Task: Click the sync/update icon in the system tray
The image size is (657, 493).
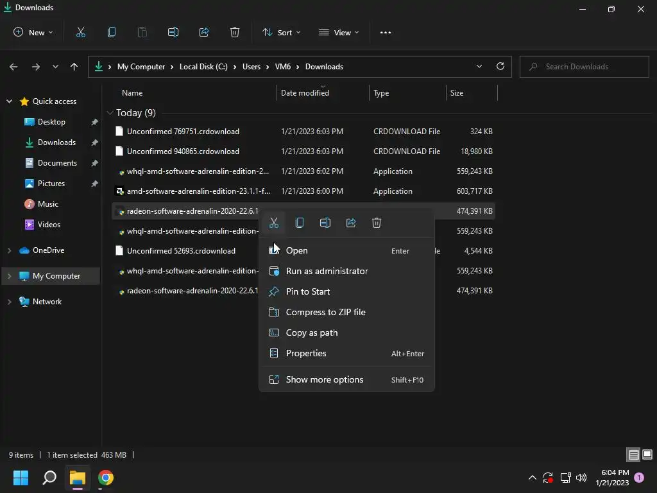Action: (x=548, y=478)
